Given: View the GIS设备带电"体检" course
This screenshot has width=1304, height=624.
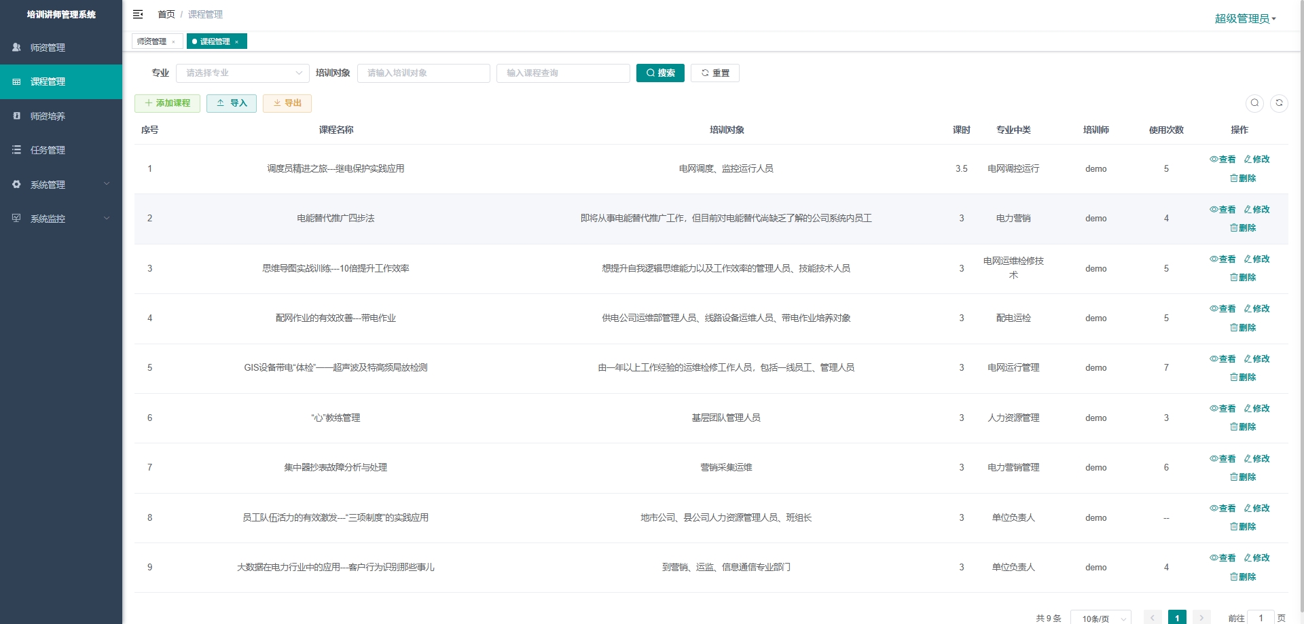Looking at the screenshot, I should pyautogui.click(x=1222, y=359).
